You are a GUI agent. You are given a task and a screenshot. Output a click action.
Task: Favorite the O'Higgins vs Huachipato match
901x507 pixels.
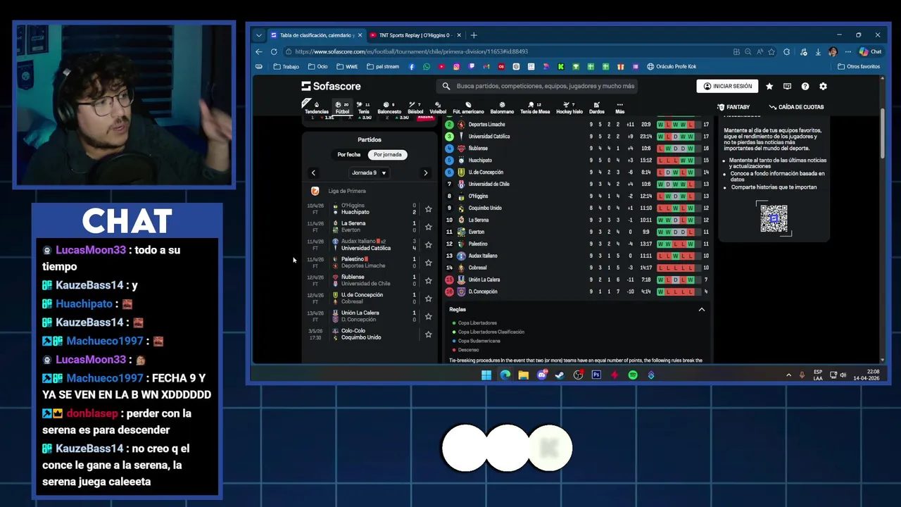(428, 209)
